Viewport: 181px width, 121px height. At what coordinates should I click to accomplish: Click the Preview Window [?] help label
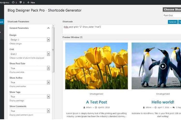click(x=72, y=37)
